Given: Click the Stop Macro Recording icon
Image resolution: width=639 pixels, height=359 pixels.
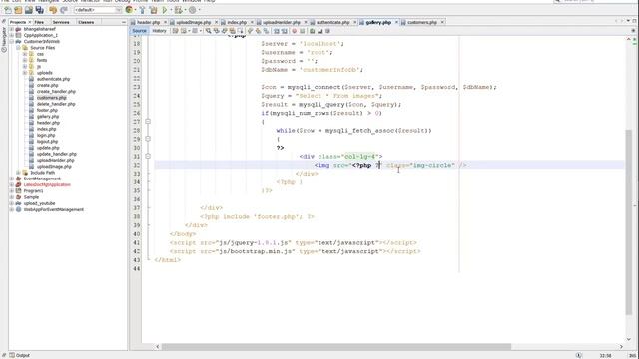Looking at the screenshot, I should (302, 31).
